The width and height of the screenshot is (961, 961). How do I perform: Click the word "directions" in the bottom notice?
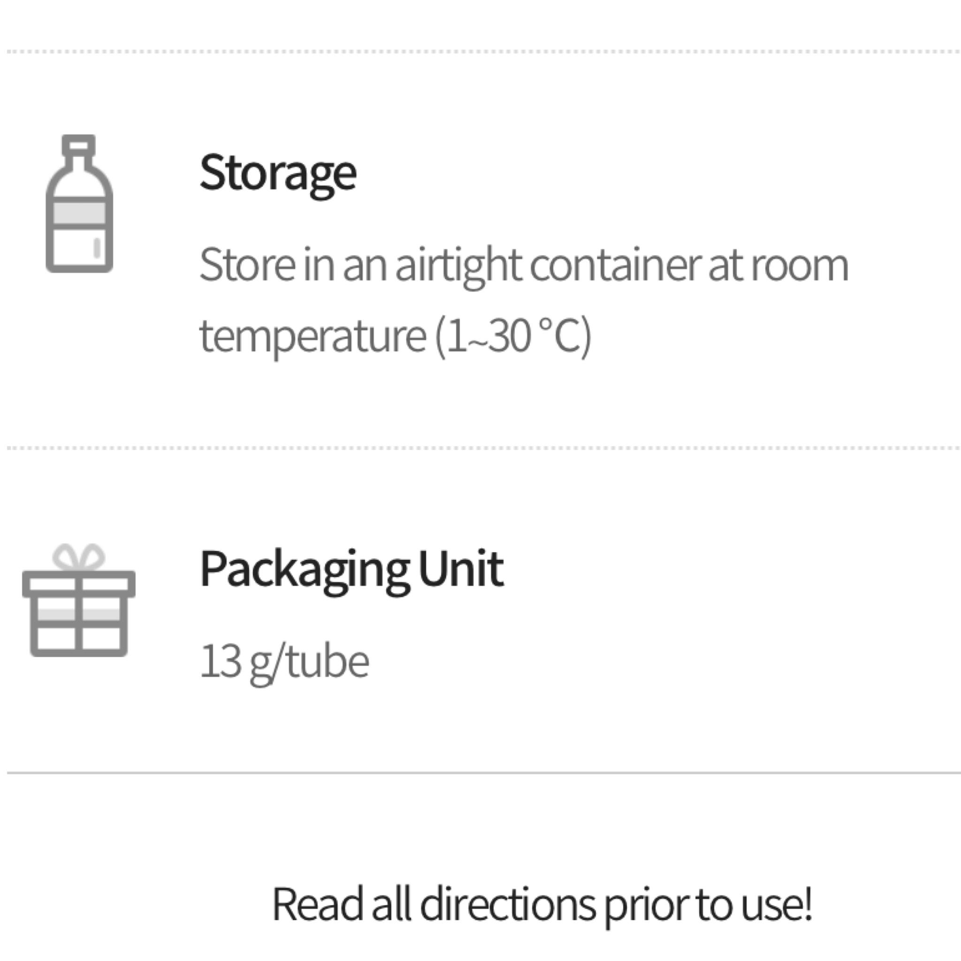click(x=507, y=904)
